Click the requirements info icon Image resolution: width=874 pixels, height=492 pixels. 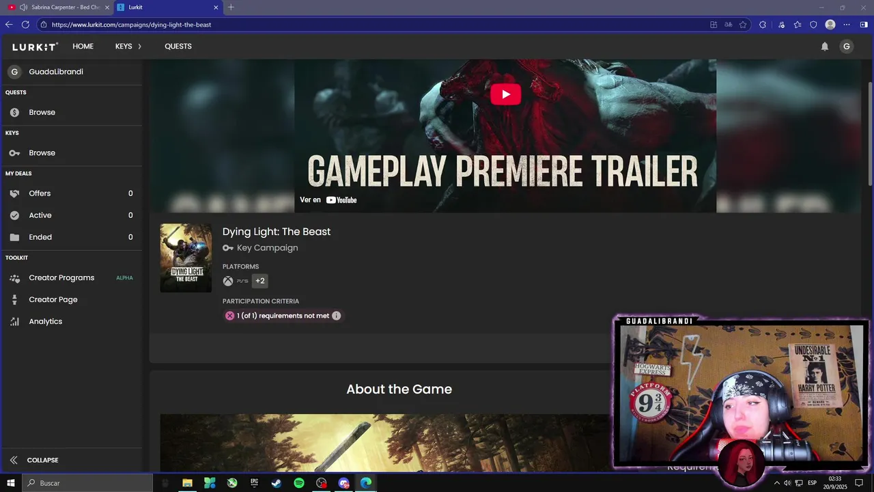pyautogui.click(x=336, y=316)
